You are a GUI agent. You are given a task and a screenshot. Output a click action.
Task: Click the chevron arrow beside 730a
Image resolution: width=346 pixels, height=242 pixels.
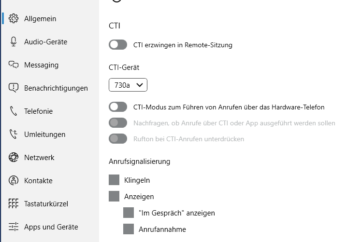pos(140,85)
